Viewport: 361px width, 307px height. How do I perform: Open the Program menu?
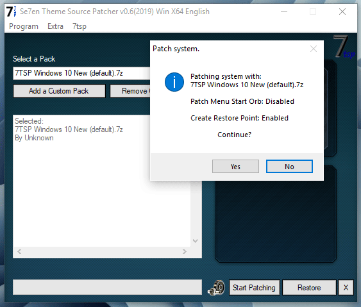click(x=24, y=26)
